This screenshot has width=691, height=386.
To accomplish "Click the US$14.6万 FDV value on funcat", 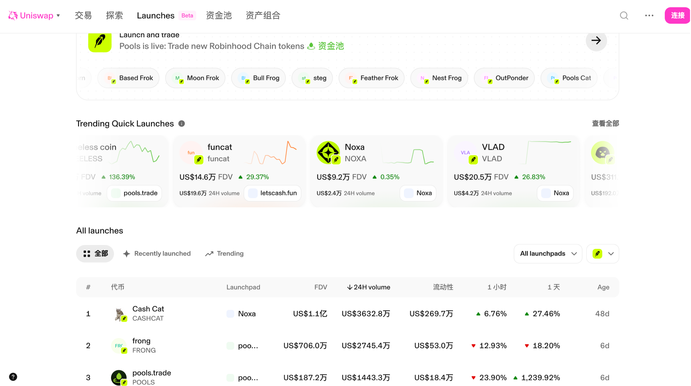I will [198, 177].
